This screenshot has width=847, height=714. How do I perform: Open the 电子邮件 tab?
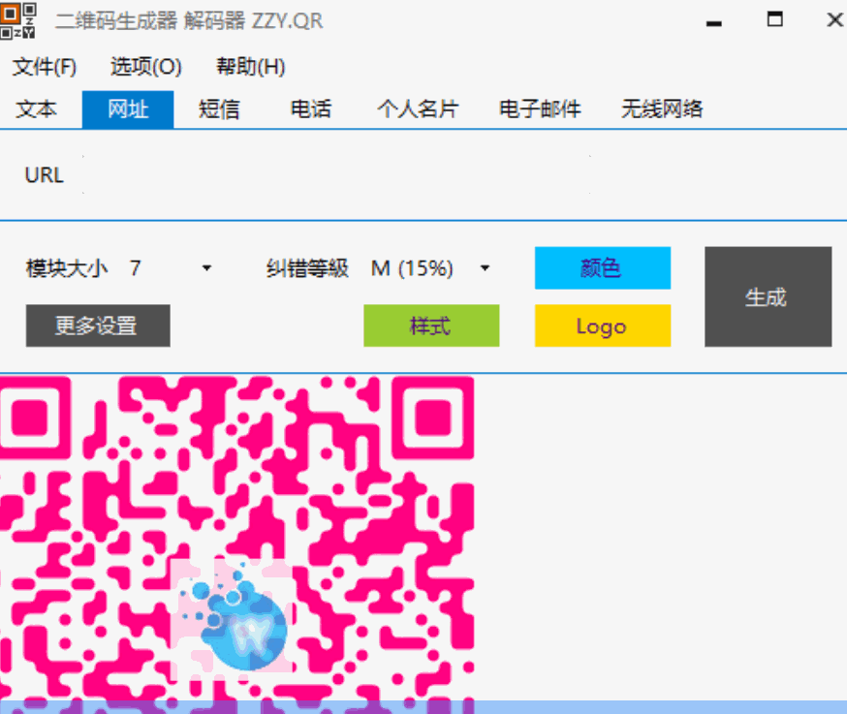tap(540, 109)
